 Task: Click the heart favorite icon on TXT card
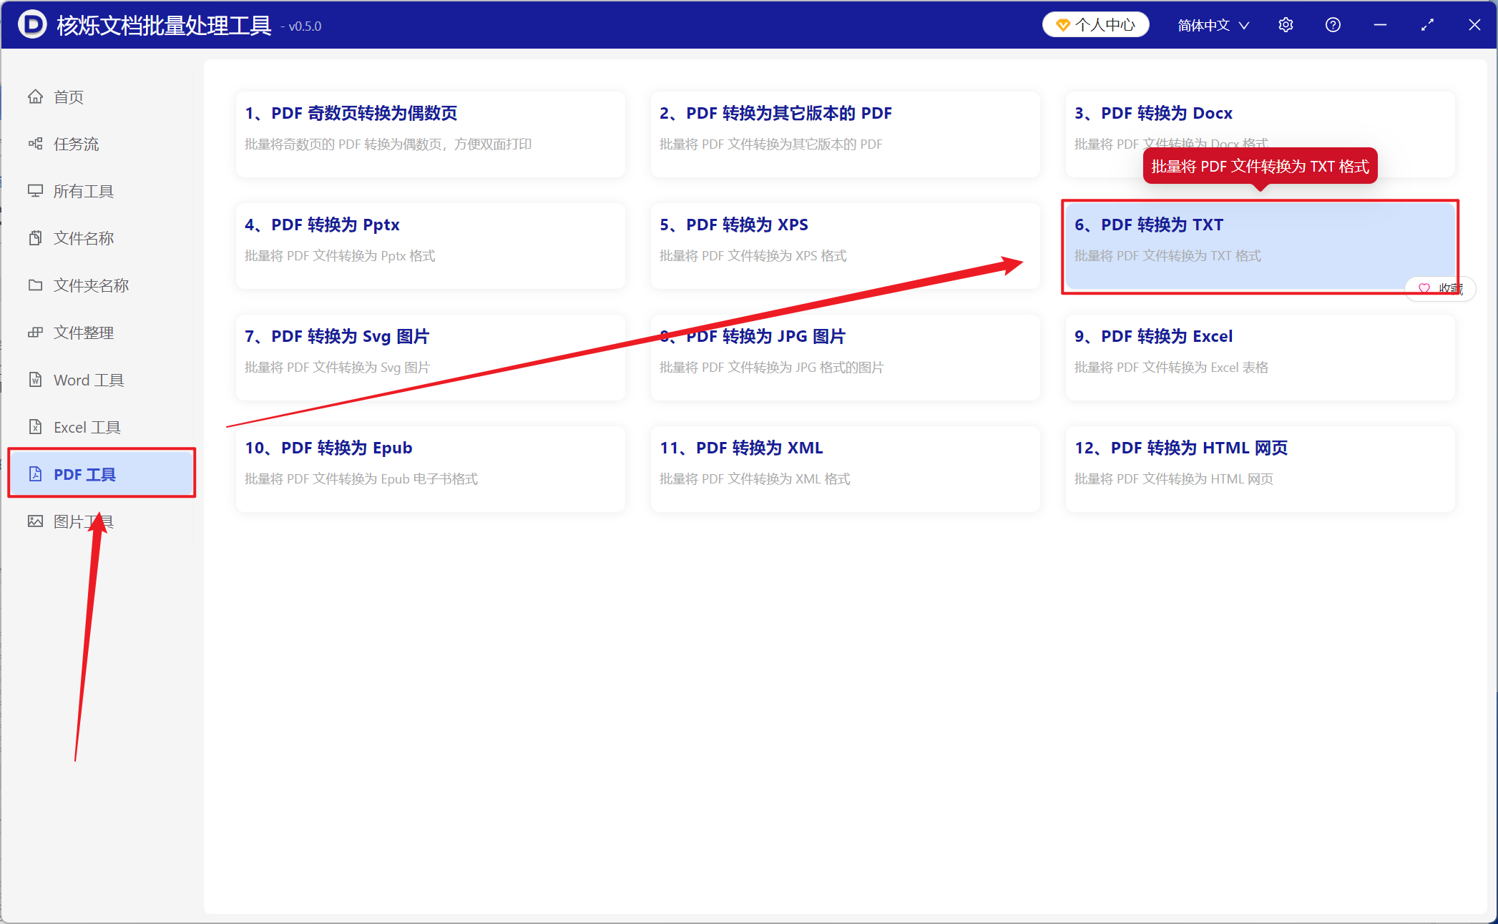click(x=1424, y=288)
